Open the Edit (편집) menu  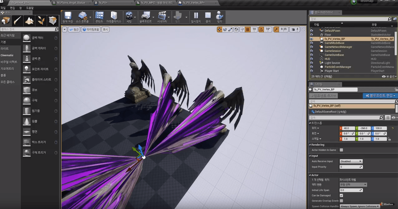coord(12,8)
